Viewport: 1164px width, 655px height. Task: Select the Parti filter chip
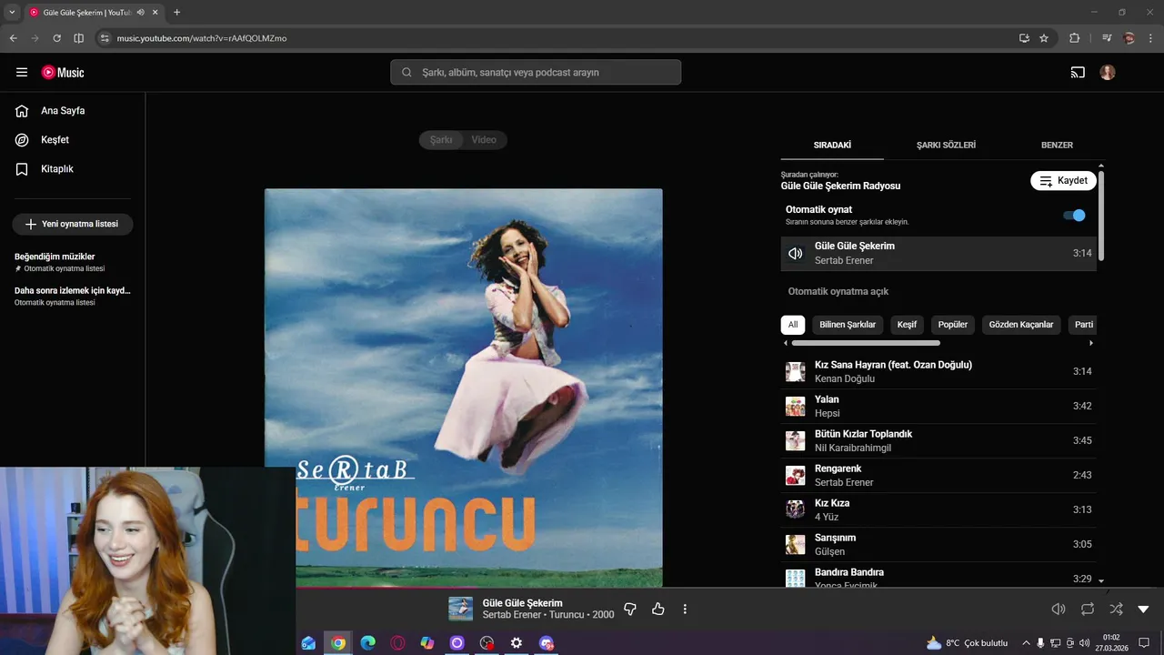[1082, 325]
